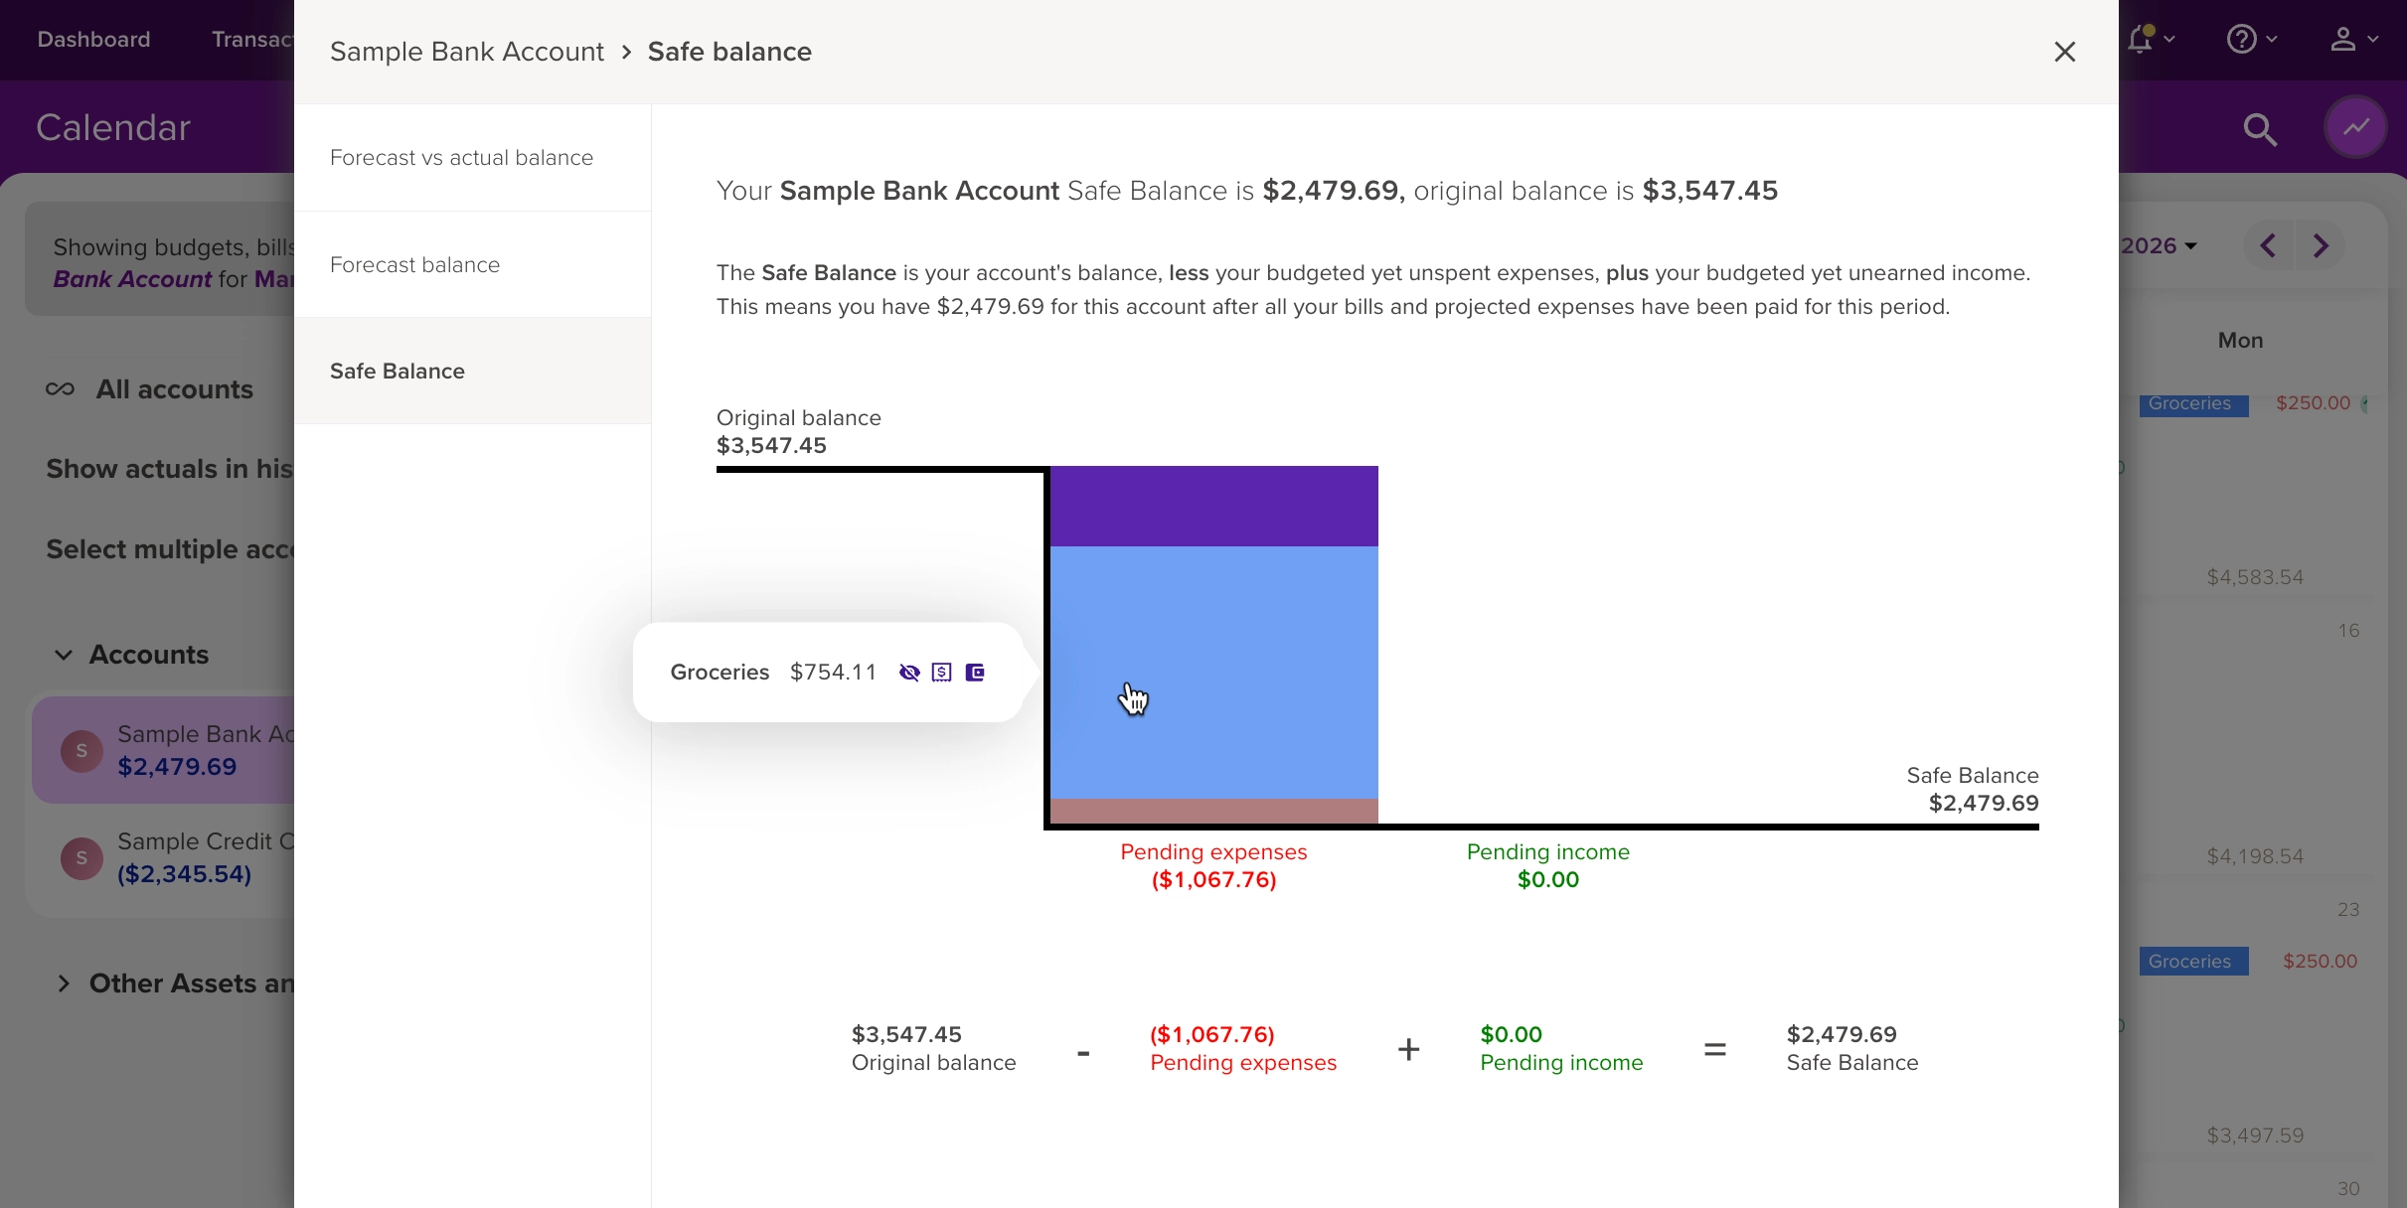Go to next calendar month arrow
Image resolution: width=2407 pixels, height=1208 pixels.
2321,245
